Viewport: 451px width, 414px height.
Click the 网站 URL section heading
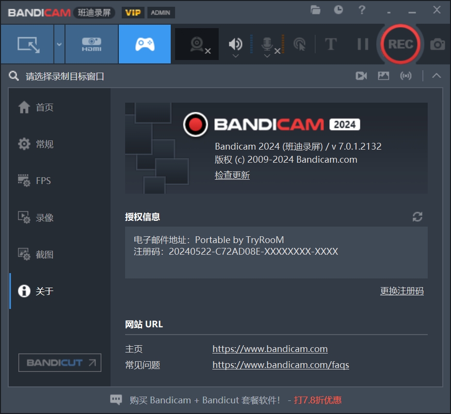(x=144, y=324)
